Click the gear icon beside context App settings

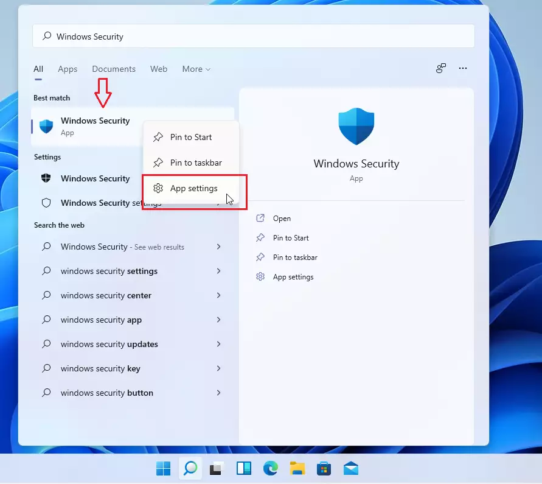158,188
